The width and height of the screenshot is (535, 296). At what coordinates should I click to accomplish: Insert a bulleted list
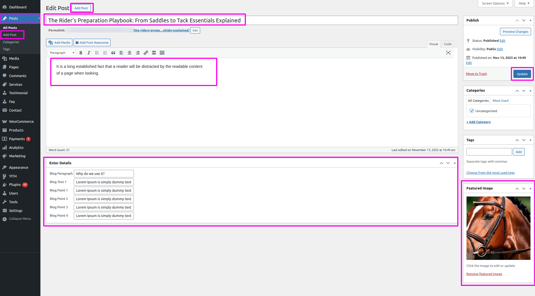point(97,53)
